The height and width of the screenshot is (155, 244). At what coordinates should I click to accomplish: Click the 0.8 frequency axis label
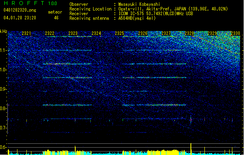pos(3,108)
